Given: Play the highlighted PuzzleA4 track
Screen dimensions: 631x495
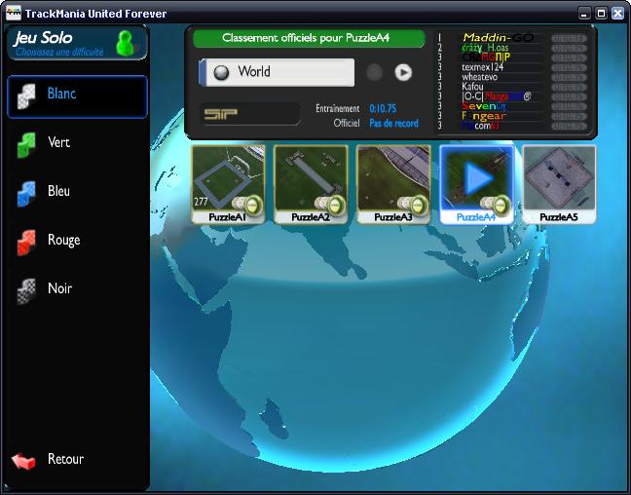Looking at the screenshot, I should [x=476, y=178].
